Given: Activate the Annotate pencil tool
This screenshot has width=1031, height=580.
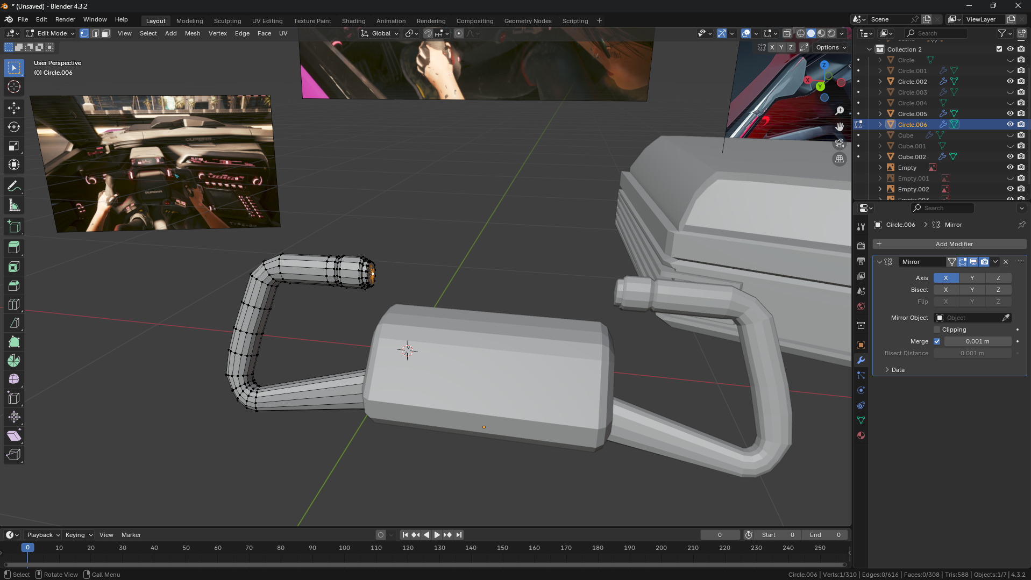Looking at the screenshot, I should coord(14,187).
